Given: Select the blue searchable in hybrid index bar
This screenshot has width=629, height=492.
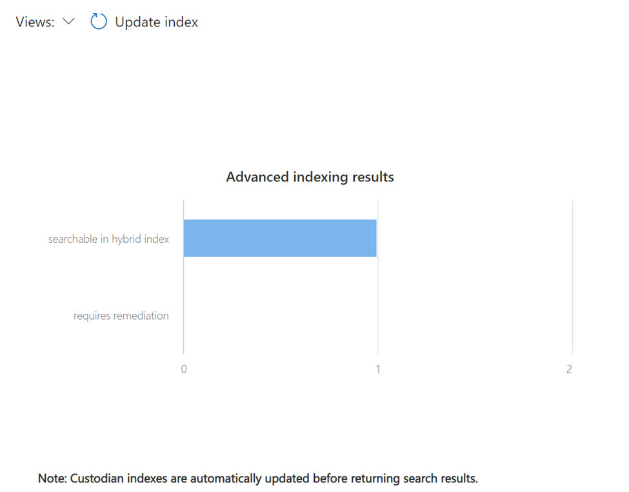Looking at the screenshot, I should [280, 238].
